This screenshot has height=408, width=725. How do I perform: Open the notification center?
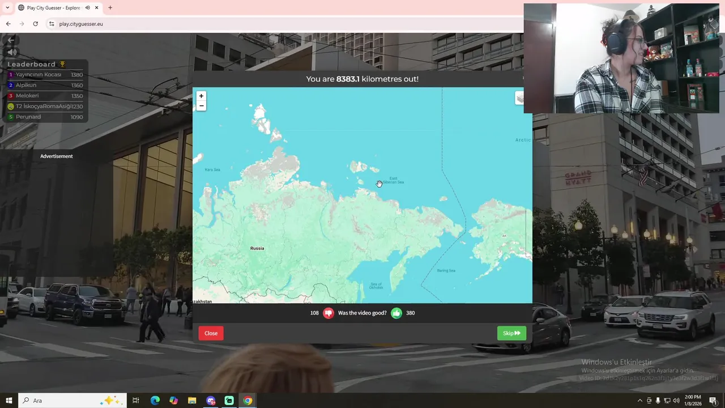(x=713, y=401)
